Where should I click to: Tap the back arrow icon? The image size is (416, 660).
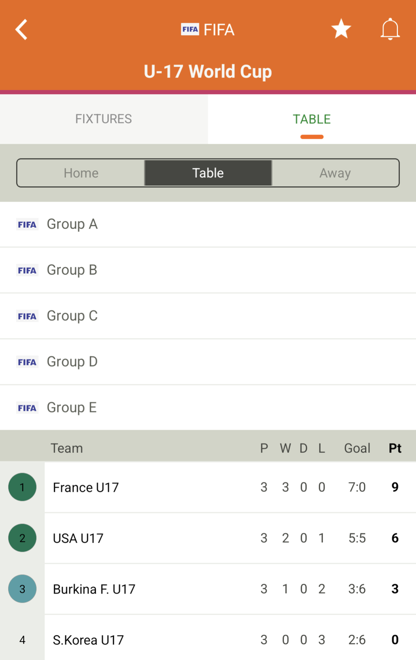click(x=21, y=29)
